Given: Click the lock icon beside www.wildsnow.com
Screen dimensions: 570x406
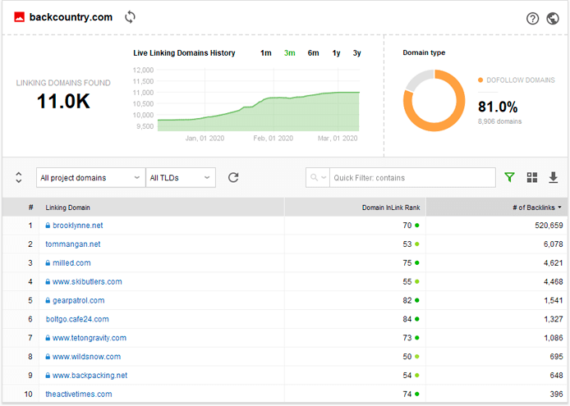Looking at the screenshot, I should pyautogui.click(x=48, y=357).
